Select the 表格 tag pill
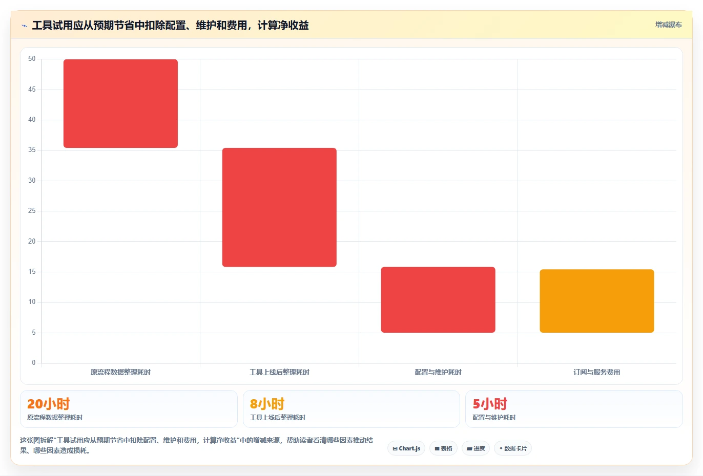The width and height of the screenshot is (703, 476). pyautogui.click(x=443, y=448)
